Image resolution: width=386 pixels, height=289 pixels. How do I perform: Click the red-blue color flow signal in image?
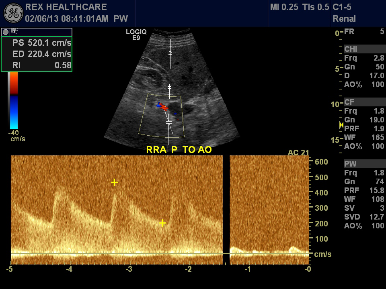[x=164, y=107]
